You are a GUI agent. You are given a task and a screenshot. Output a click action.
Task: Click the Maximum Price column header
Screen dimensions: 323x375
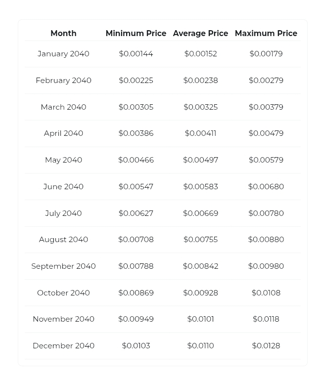(x=266, y=33)
